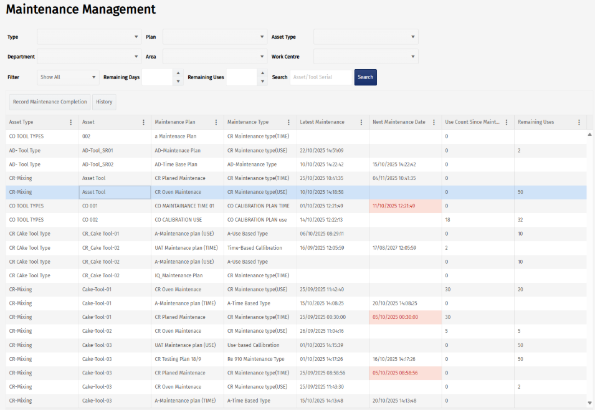Select the CO 001 overdue maintenance row
Screen dimensions: 595x410
[296, 206]
